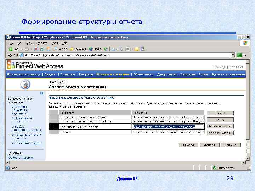Open the Отчеты о состоянии tab

[x=113, y=74]
